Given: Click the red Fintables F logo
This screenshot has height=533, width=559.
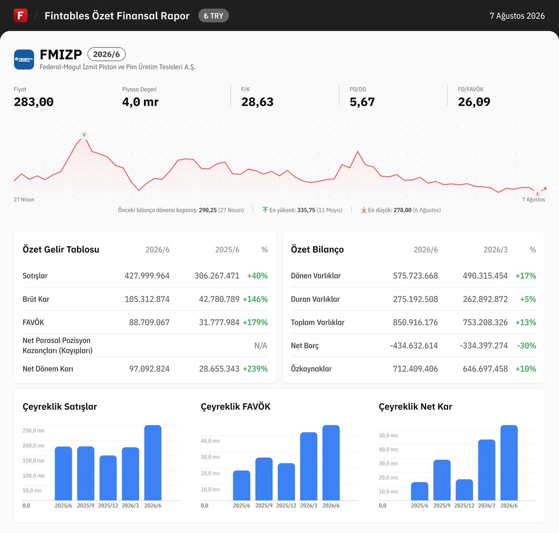Looking at the screenshot, I should click(x=20, y=15).
